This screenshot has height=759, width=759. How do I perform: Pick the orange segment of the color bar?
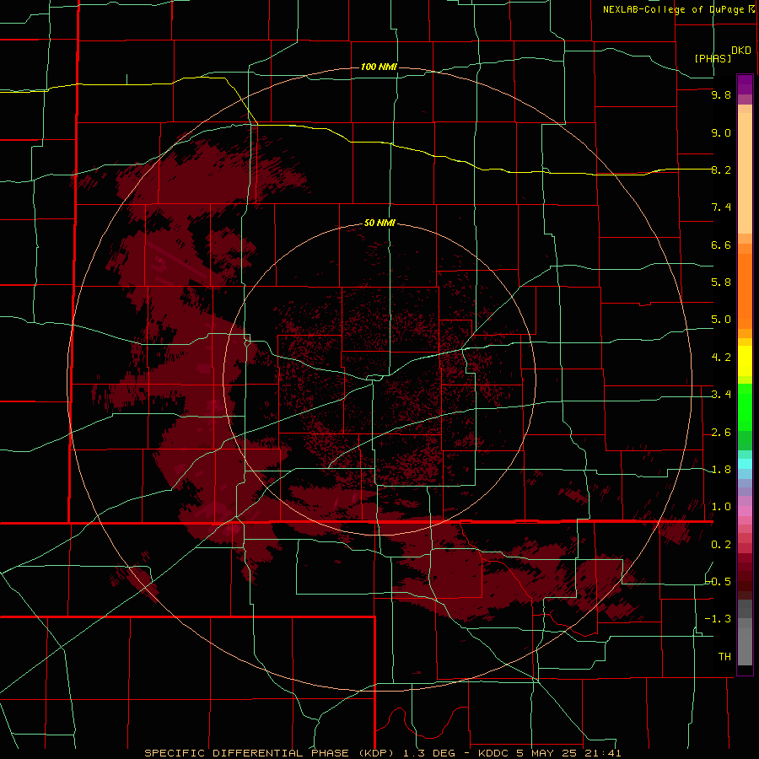tap(745, 292)
